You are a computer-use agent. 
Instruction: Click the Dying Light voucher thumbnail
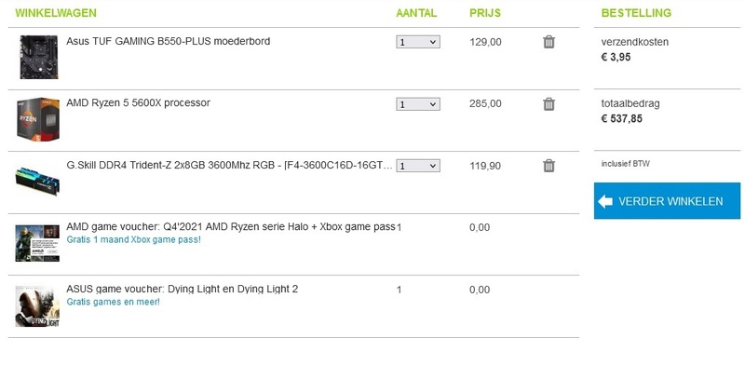pos(37,306)
